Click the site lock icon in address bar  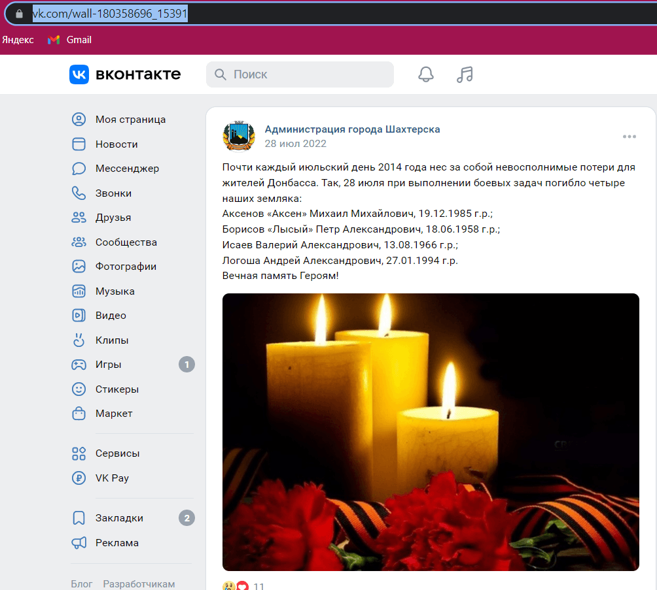pyautogui.click(x=19, y=14)
